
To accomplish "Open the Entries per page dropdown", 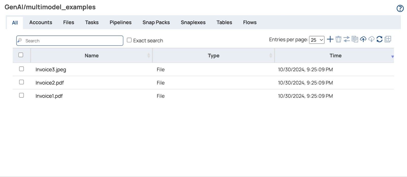I will coord(317,40).
